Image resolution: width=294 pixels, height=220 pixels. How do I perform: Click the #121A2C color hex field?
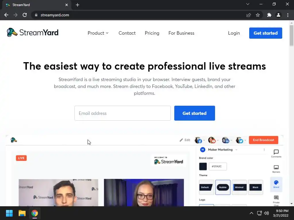tap(218, 166)
